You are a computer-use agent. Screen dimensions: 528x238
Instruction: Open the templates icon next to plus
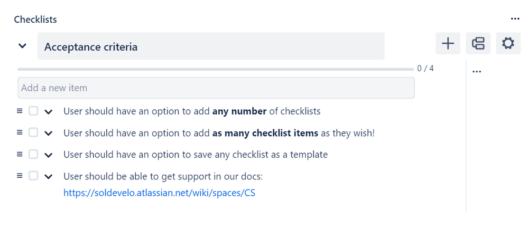[x=478, y=43]
